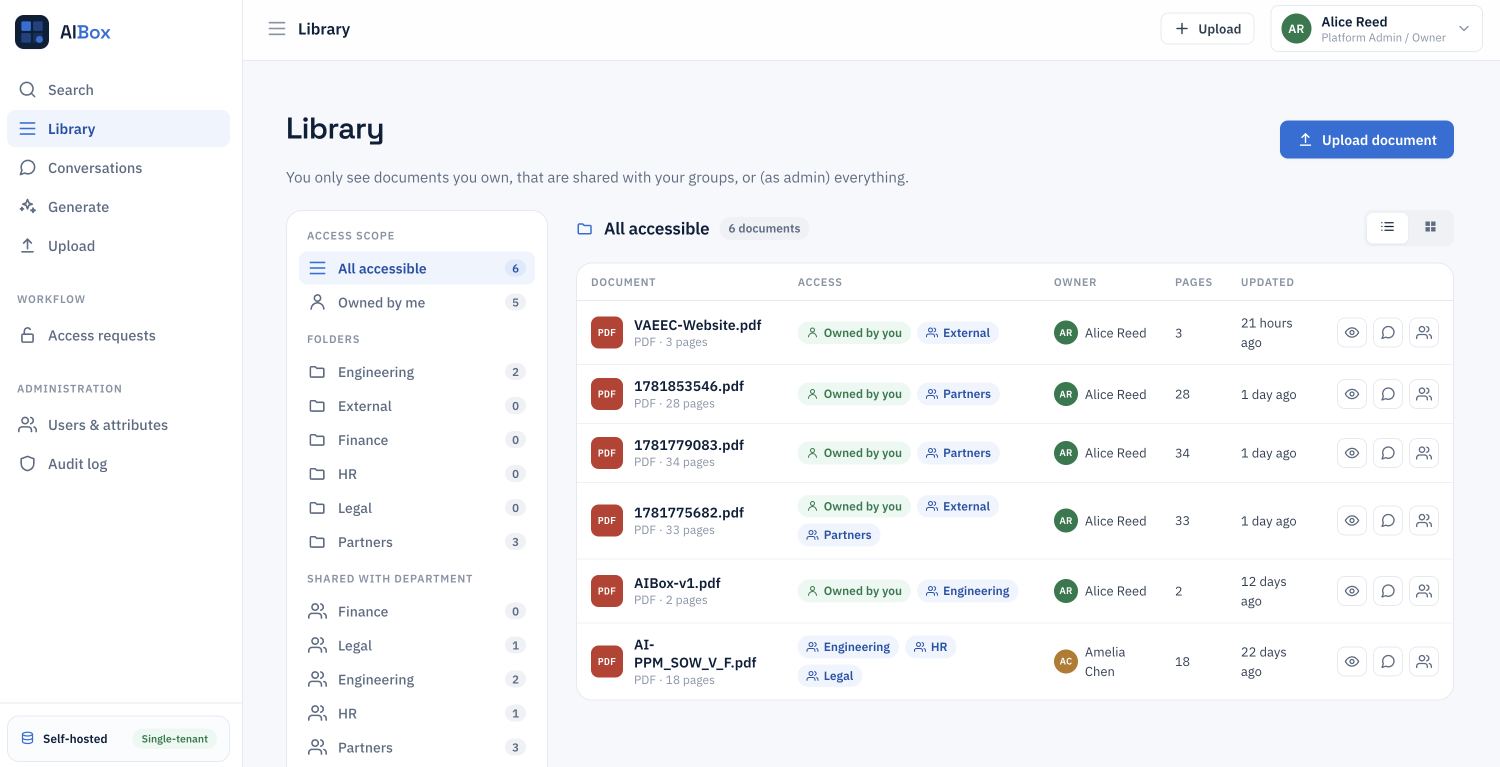
Task: Open chat icon for 1781775682.pdf
Action: pos(1387,520)
